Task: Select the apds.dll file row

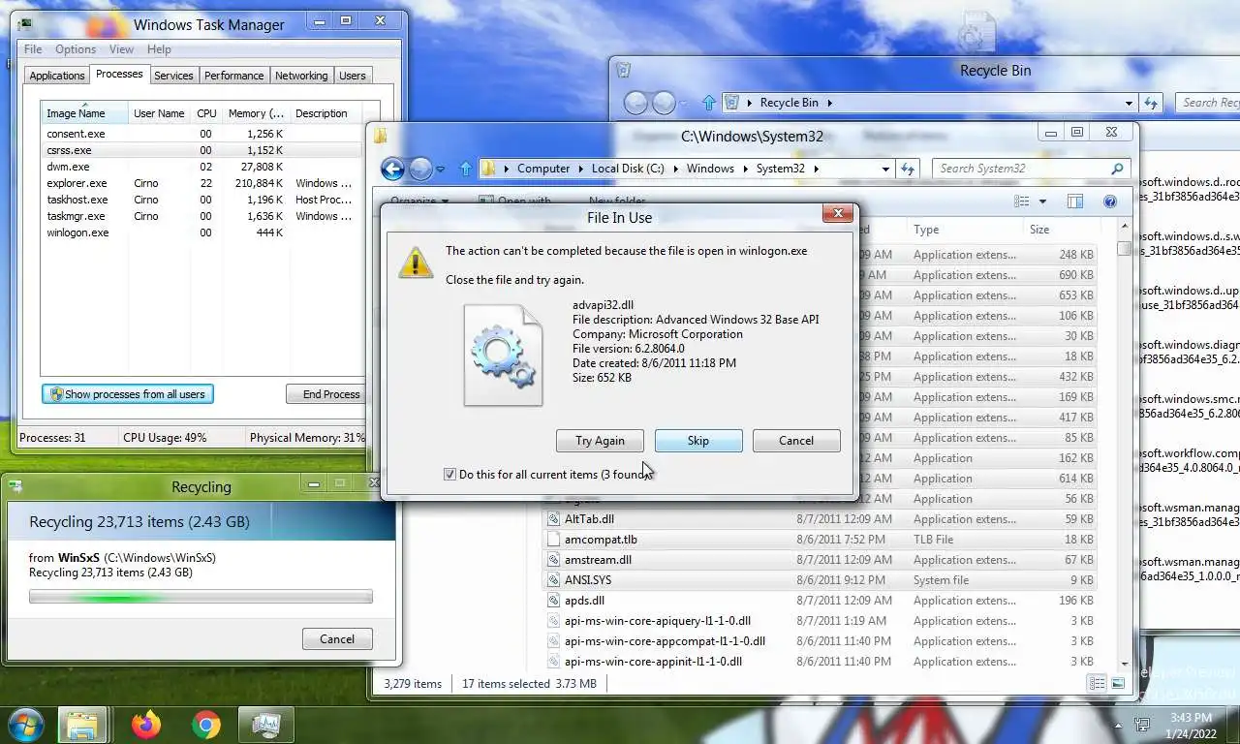Action: coord(821,601)
